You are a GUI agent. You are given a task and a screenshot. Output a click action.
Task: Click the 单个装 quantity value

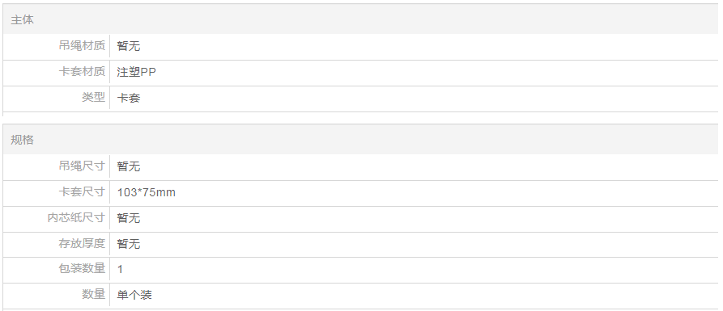point(134,295)
